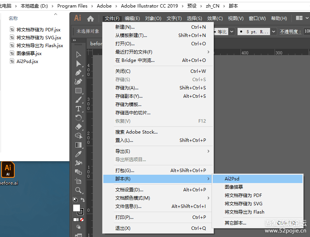Select the Shape Builder tool
This screenshot has height=237, width=310.
coord(78,136)
